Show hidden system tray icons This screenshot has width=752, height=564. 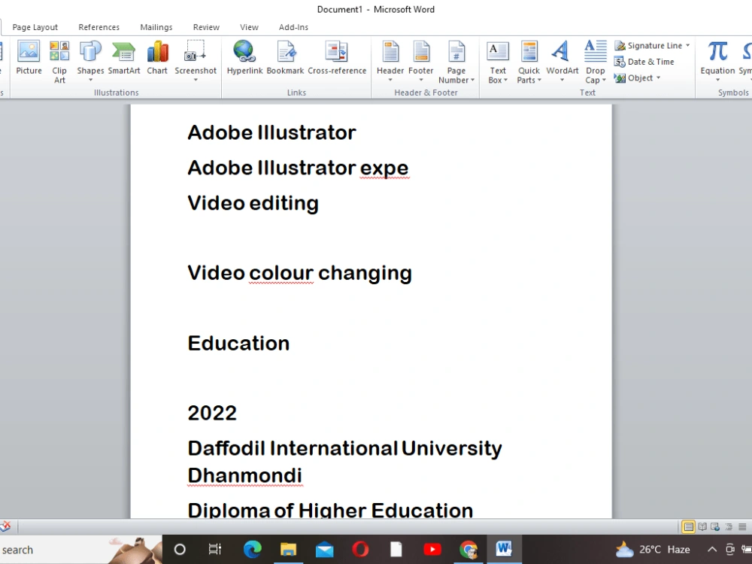coord(712,550)
